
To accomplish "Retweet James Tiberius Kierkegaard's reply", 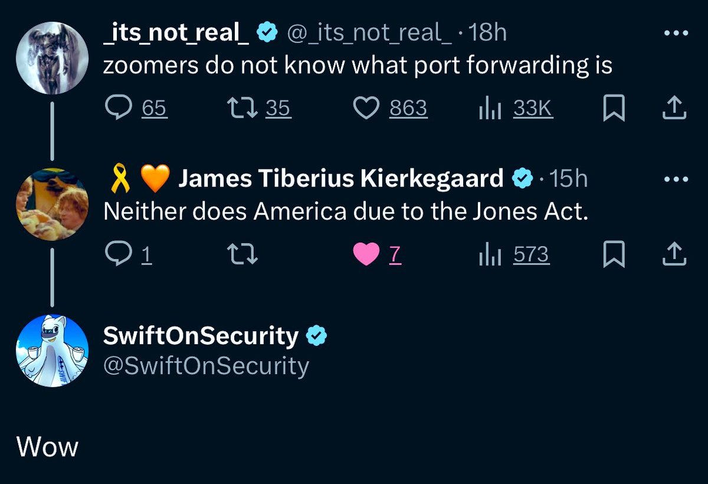I will [242, 254].
